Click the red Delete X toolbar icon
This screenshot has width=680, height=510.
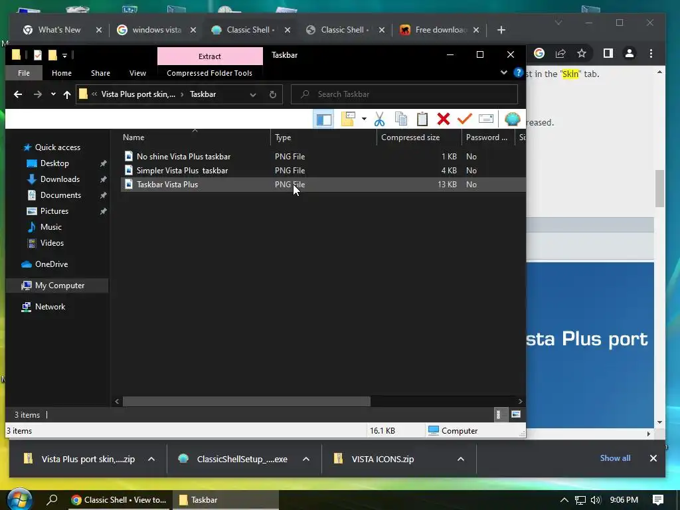443,119
